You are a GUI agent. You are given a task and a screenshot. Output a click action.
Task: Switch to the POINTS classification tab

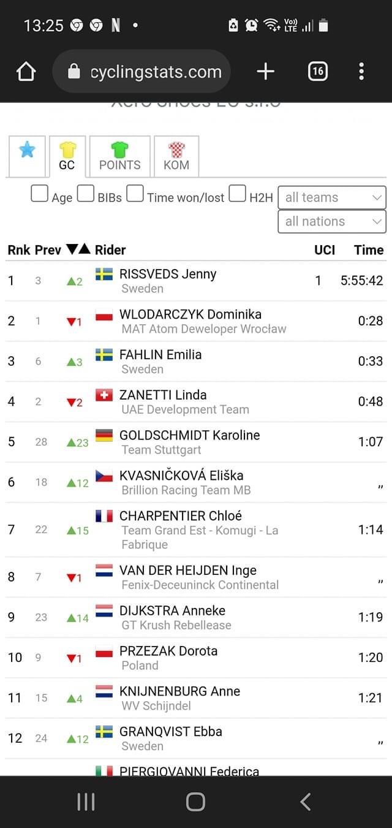(x=119, y=156)
